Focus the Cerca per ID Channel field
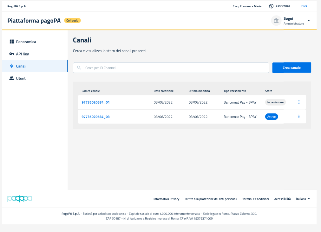This screenshot has width=321, height=232. click(x=174, y=68)
